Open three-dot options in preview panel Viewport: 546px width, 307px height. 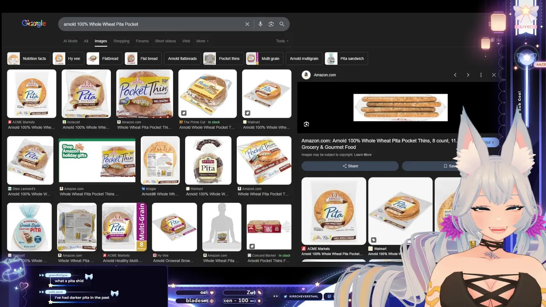[481, 75]
